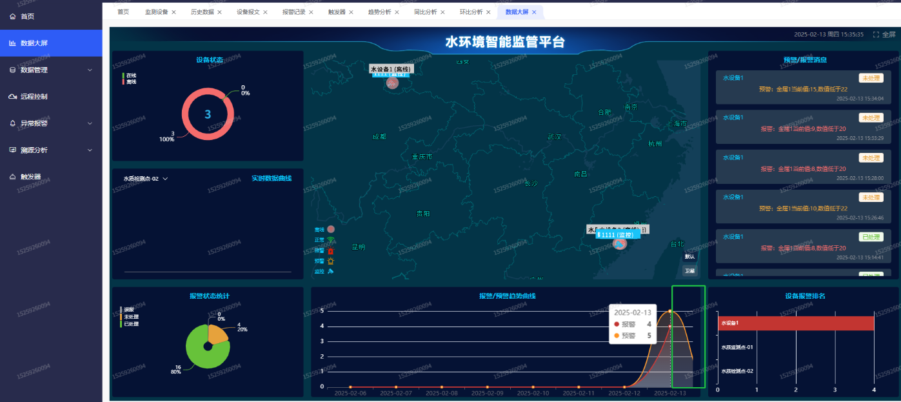
Task: Close the 数据大屏 tab
Action: click(x=534, y=12)
